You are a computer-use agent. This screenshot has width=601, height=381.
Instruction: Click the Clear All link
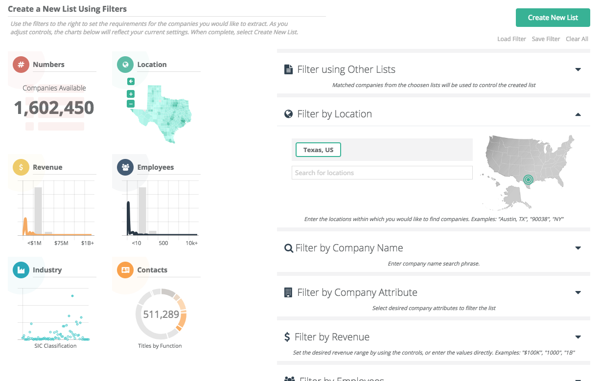577,39
